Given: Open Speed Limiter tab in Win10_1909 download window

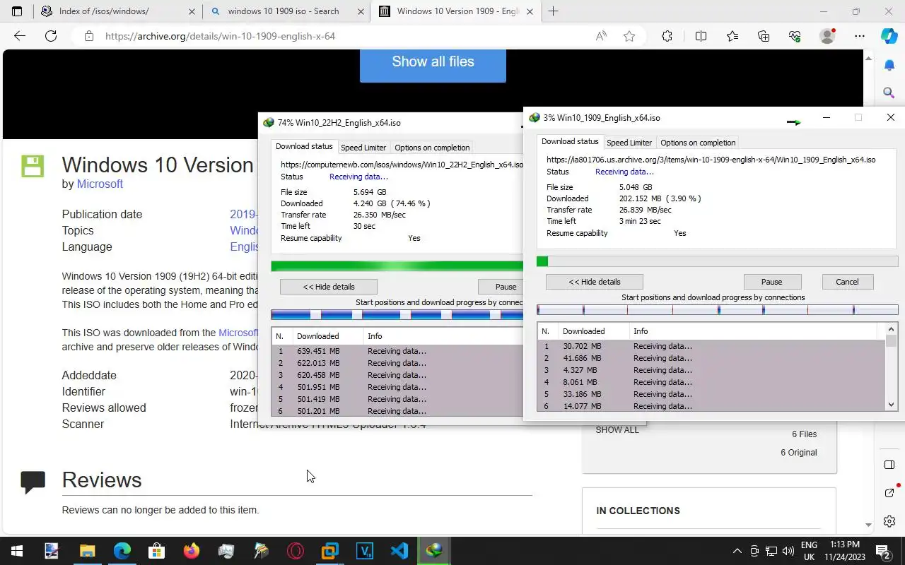Looking at the screenshot, I should point(629,143).
